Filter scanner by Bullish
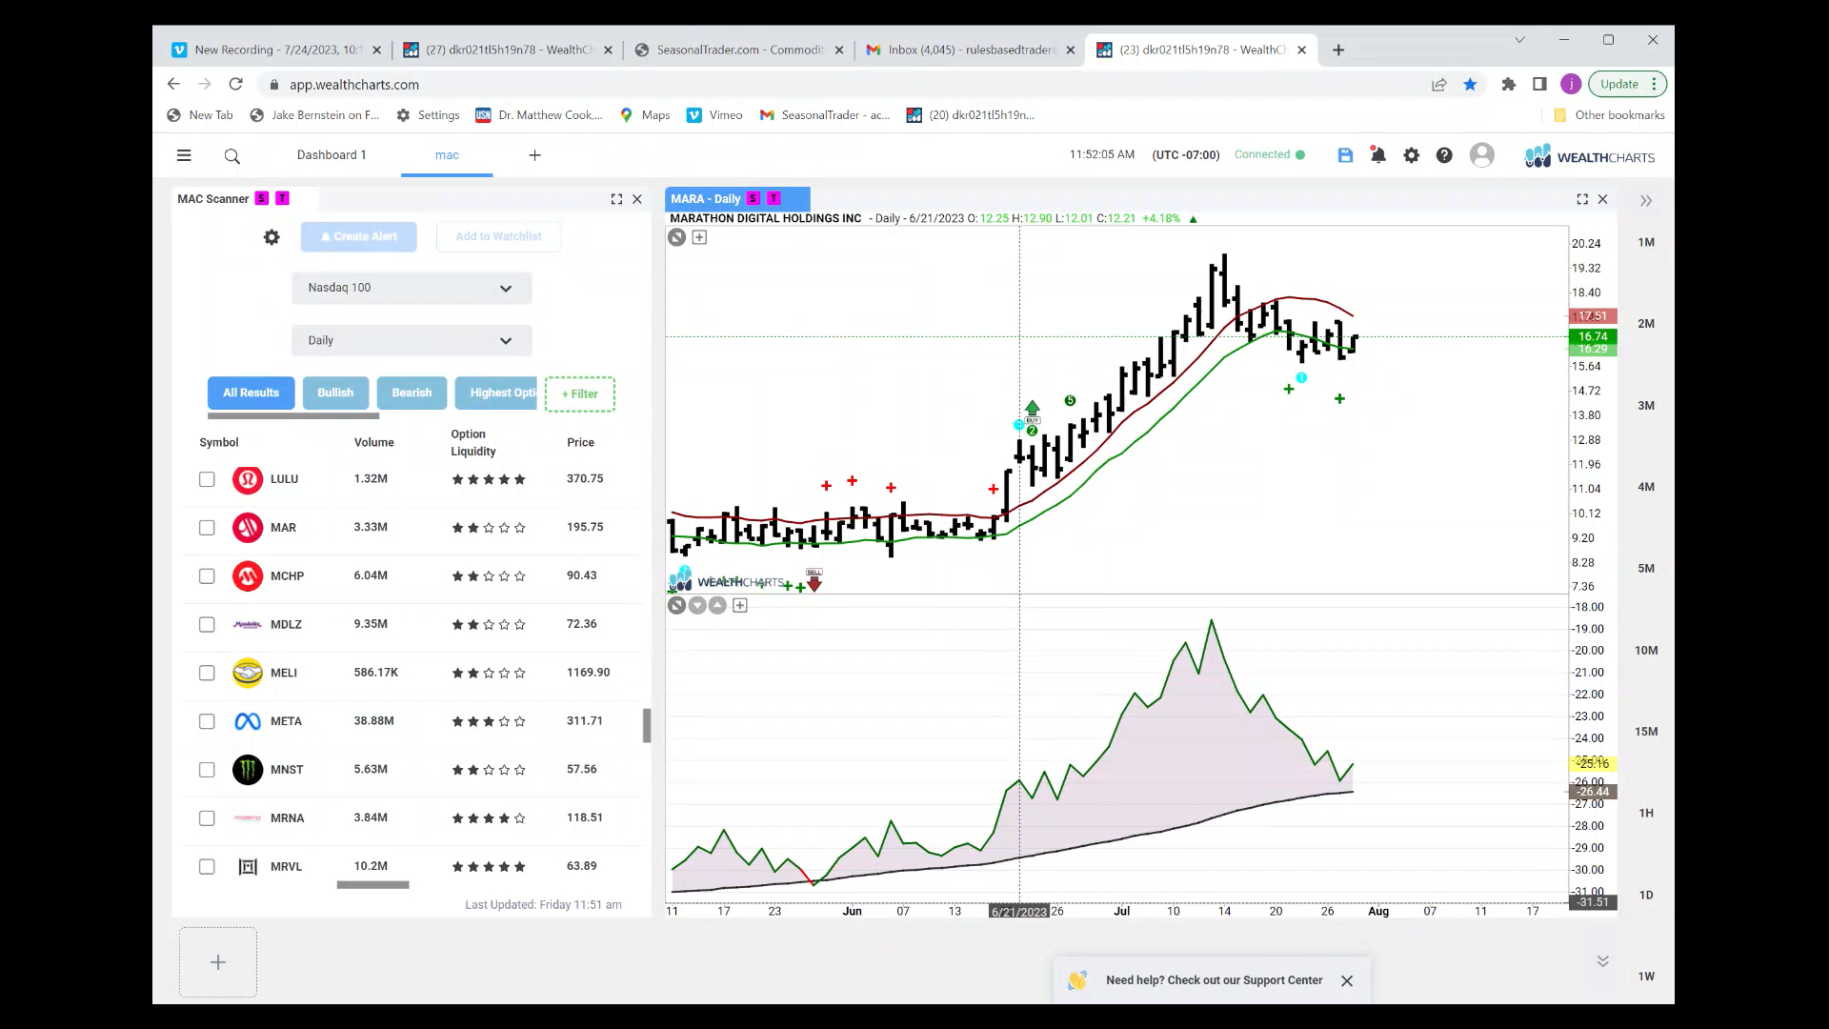 (x=335, y=393)
